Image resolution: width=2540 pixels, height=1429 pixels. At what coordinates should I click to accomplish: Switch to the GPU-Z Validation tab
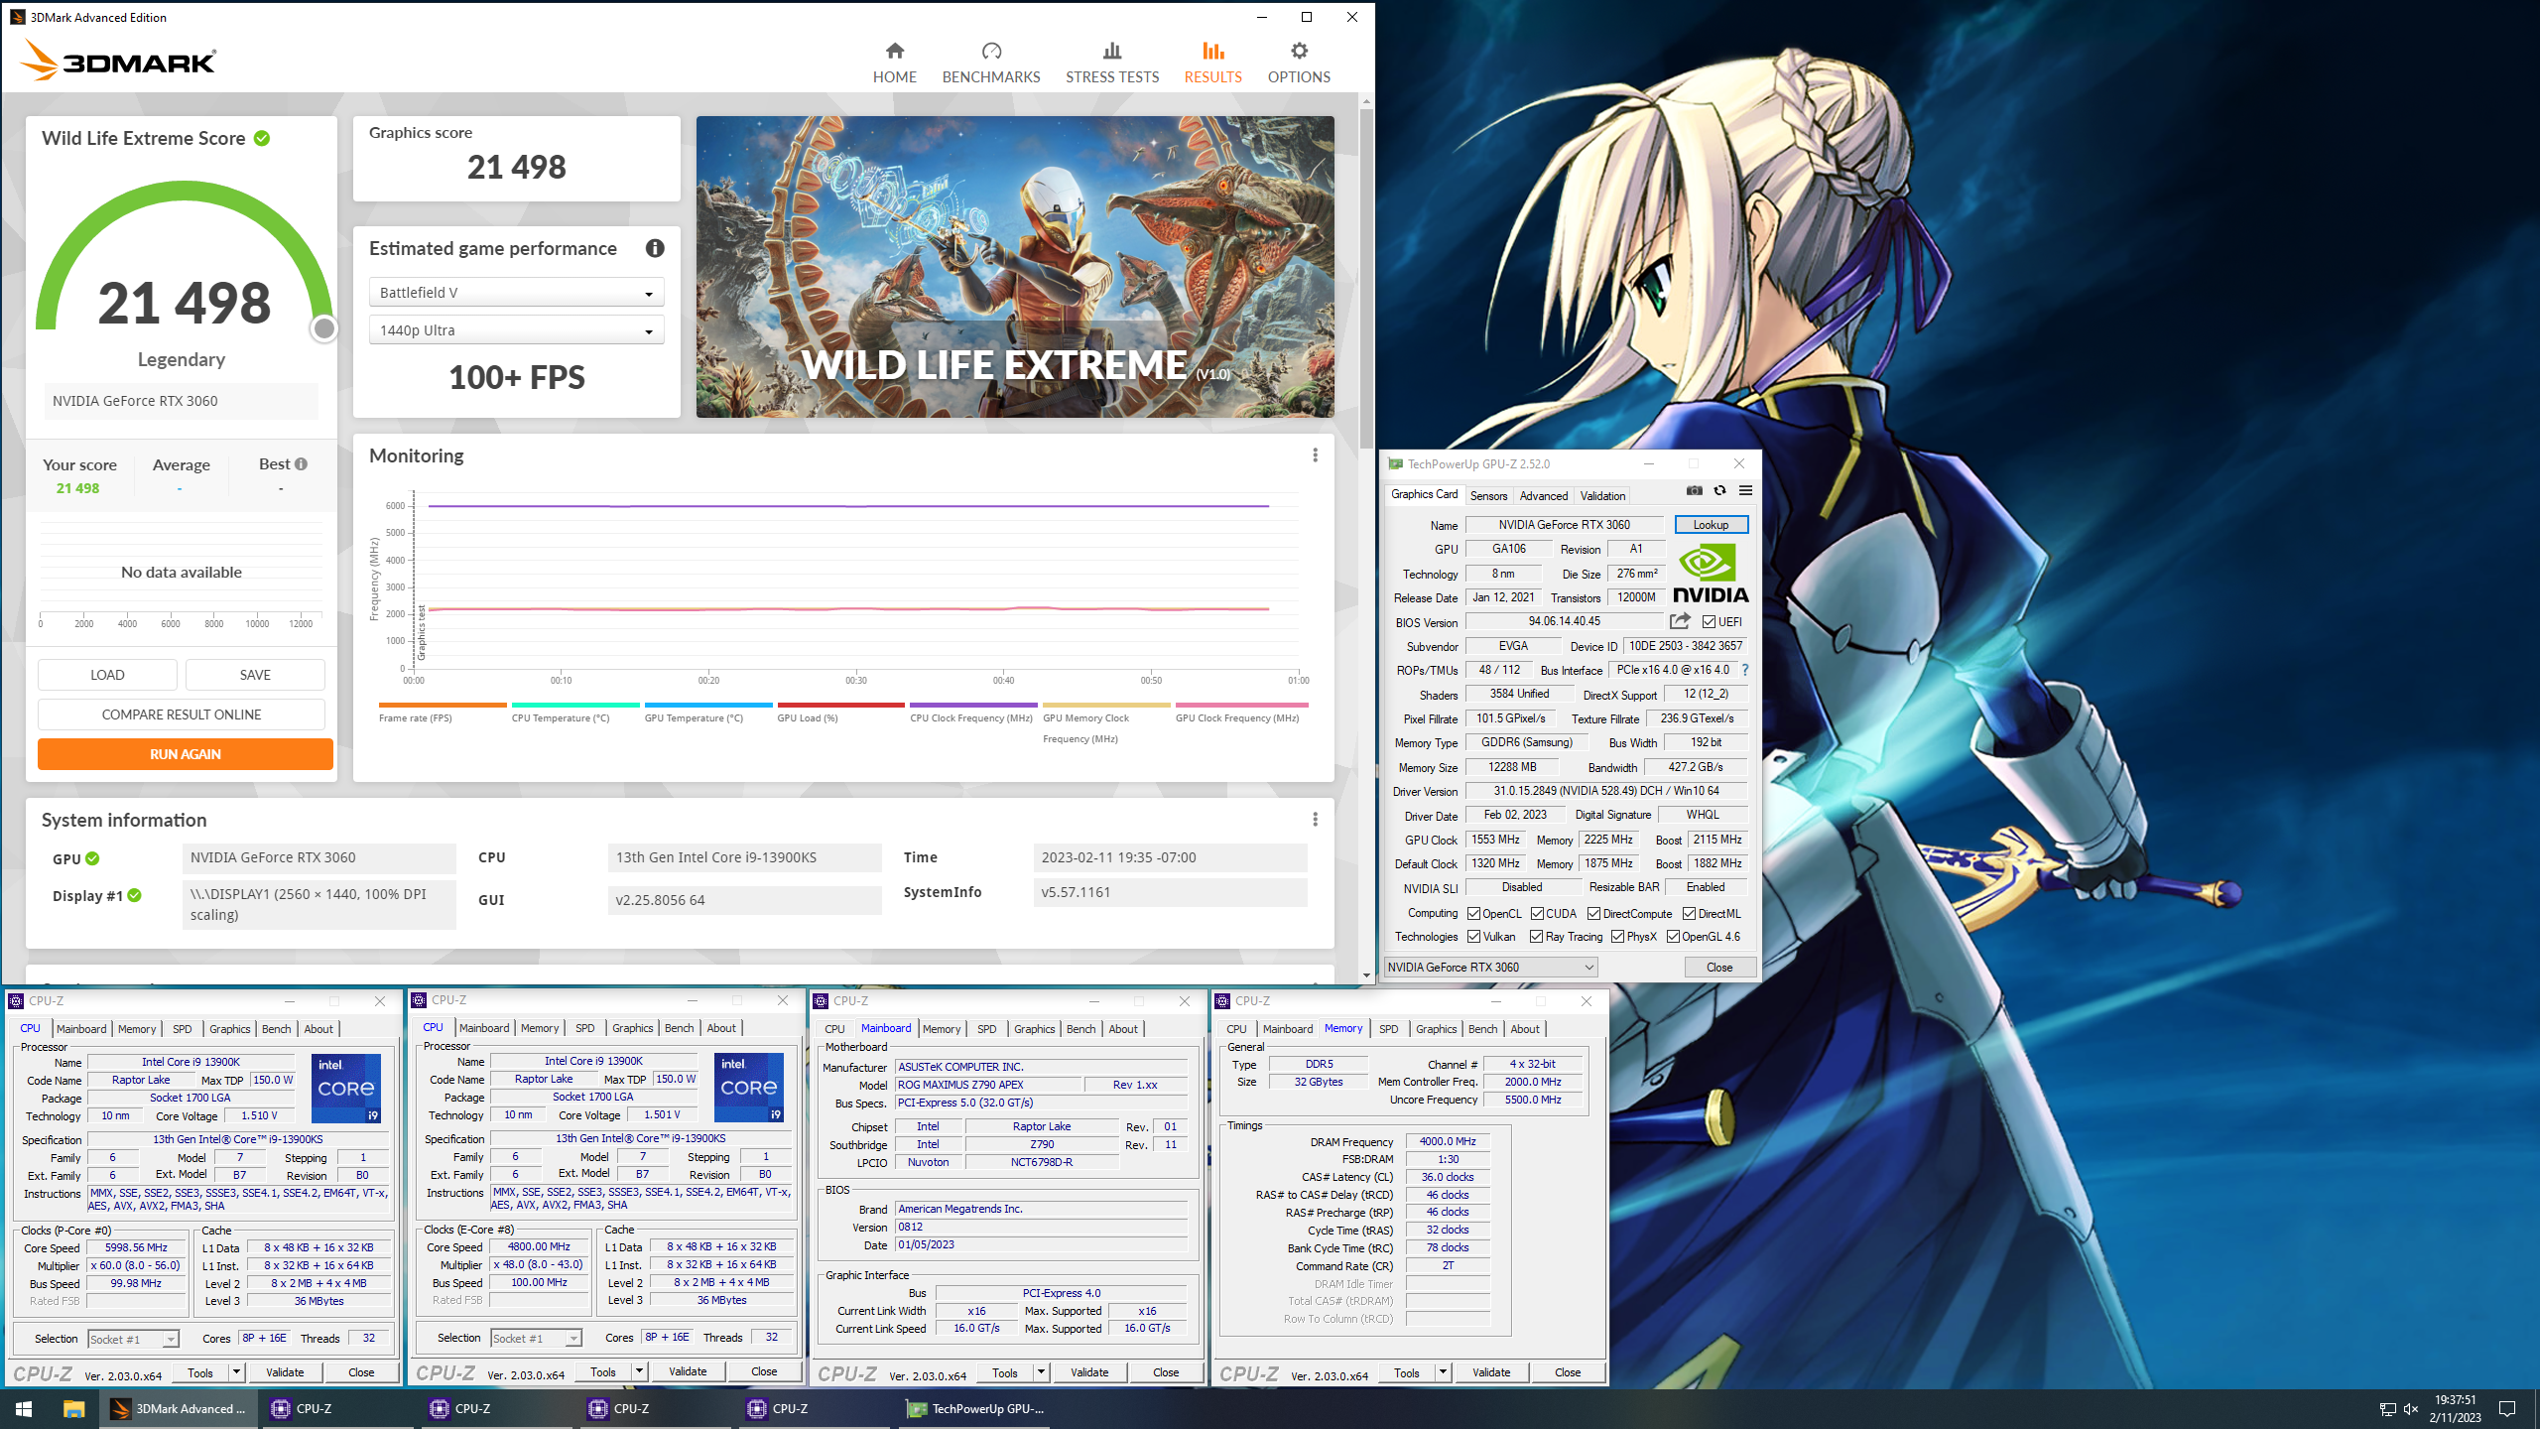[1602, 495]
